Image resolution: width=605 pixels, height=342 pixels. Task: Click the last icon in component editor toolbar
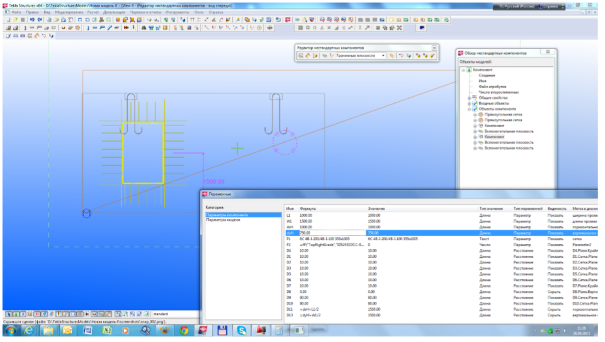[x=433, y=56]
